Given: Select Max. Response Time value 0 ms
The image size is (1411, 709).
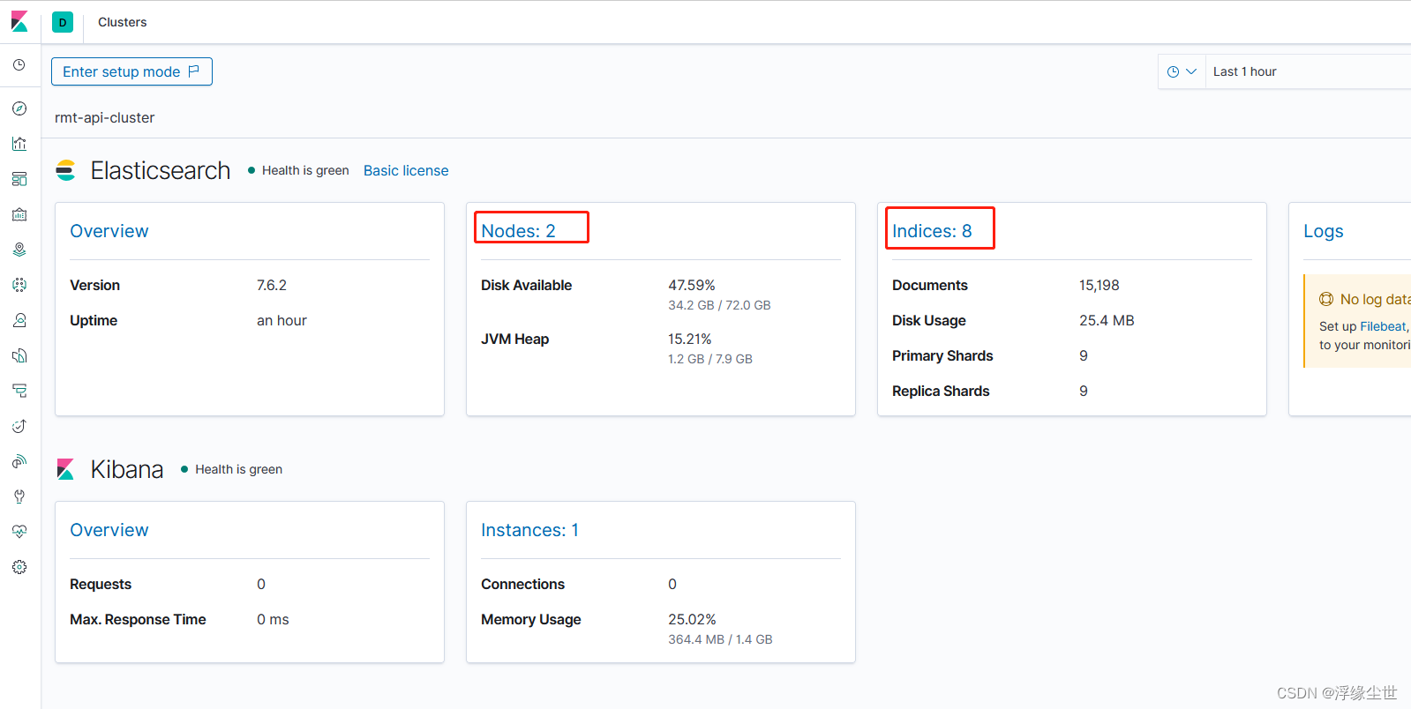Looking at the screenshot, I should coord(273,619).
